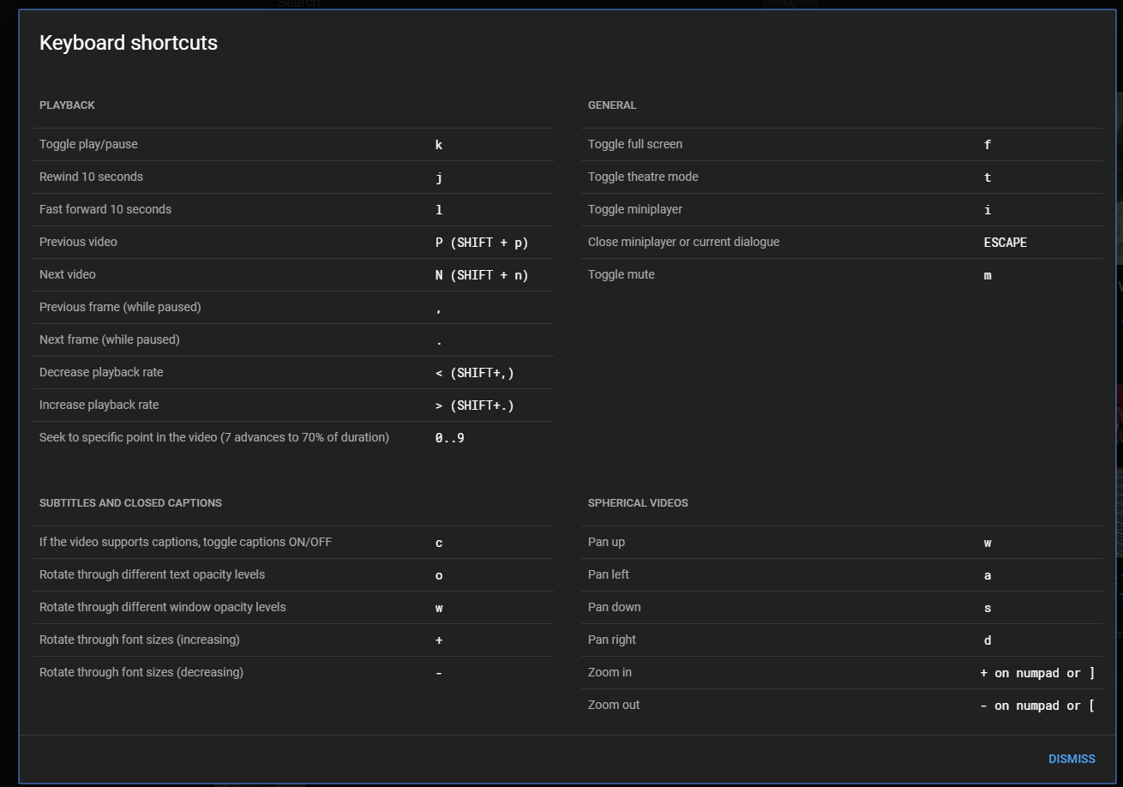Click the Next video shortcut label
This screenshot has width=1123, height=787.
(68, 274)
